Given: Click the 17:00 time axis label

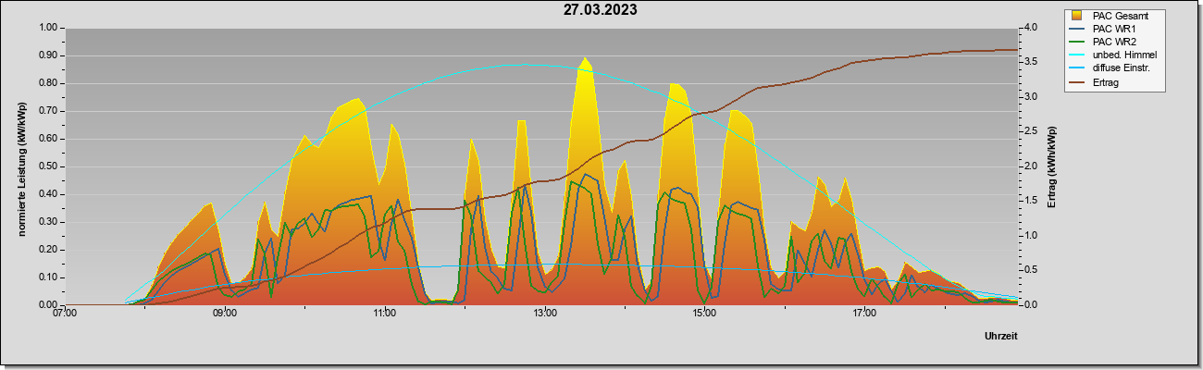Looking at the screenshot, I should tap(864, 314).
